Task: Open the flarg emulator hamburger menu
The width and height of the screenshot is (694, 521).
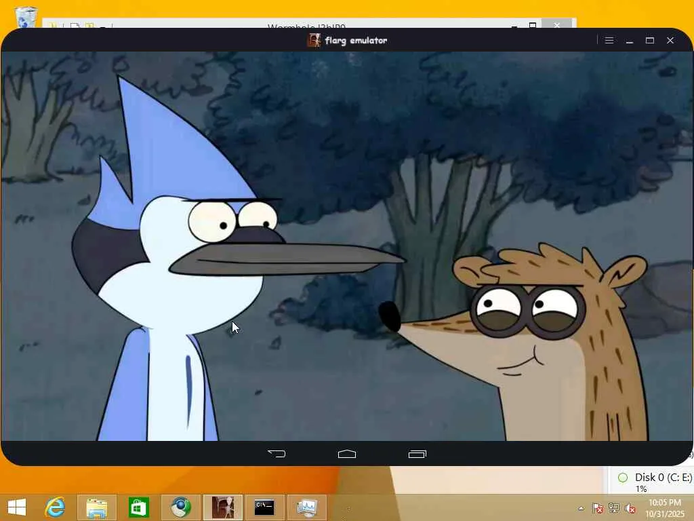Action: pyautogui.click(x=609, y=40)
